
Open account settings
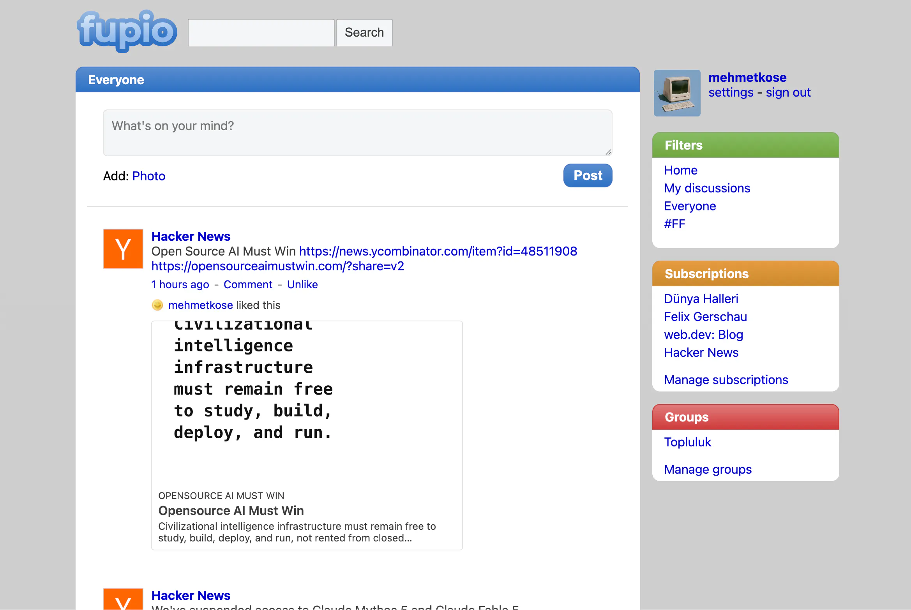[731, 93]
